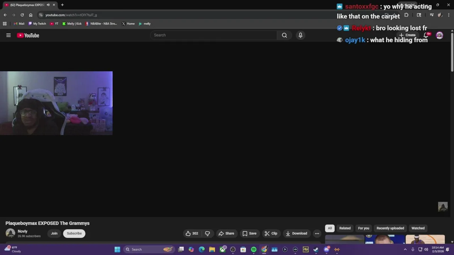Open Melly | Kick bookmark

[72, 24]
